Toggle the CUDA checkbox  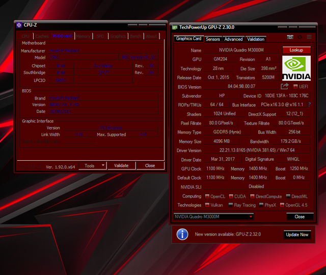coord(231,196)
